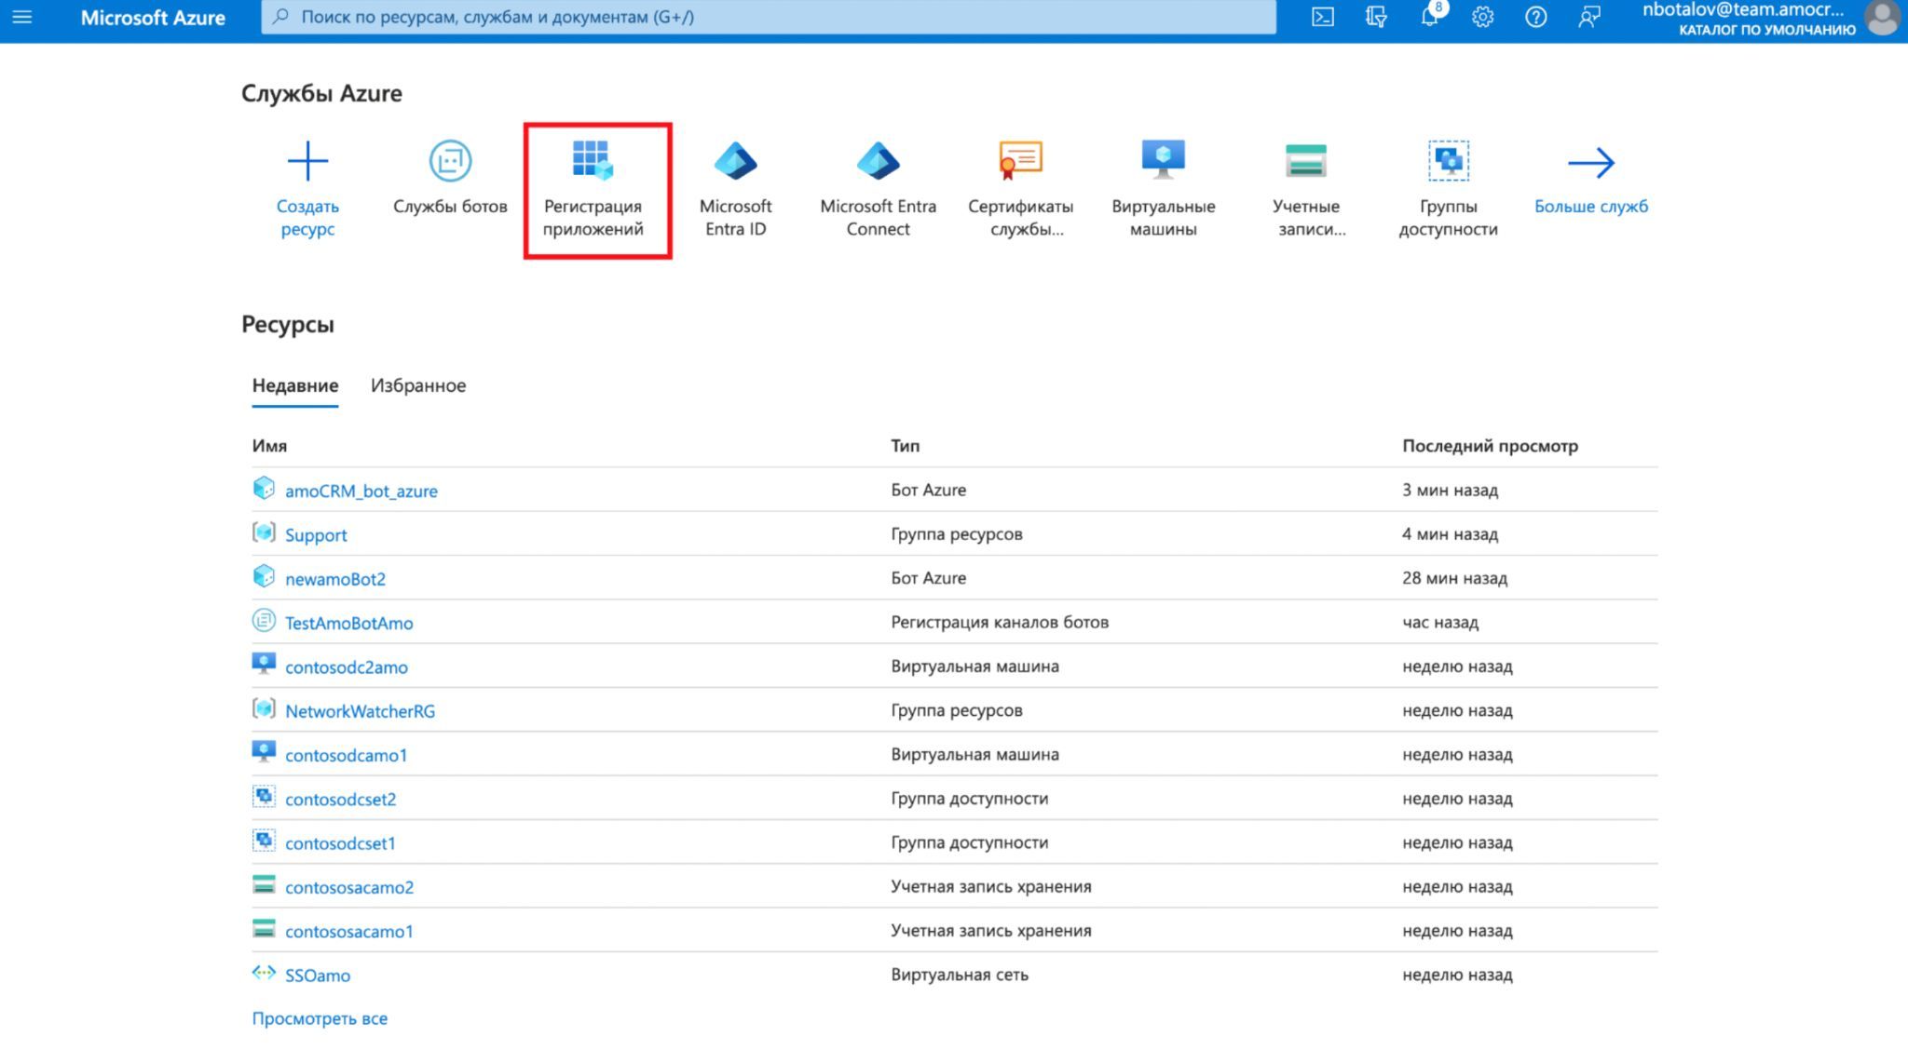Click the Имя column header
The image size is (1908, 1050).
[x=269, y=446]
